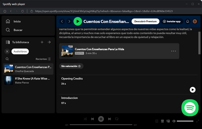Toggle the Audiolibros filter chip
The height and width of the screenshot is (129, 202).
[x=20, y=51]
